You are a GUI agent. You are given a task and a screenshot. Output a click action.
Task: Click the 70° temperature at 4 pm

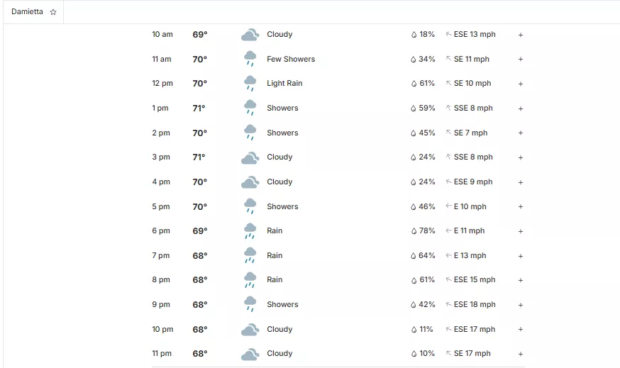point(200,182)
